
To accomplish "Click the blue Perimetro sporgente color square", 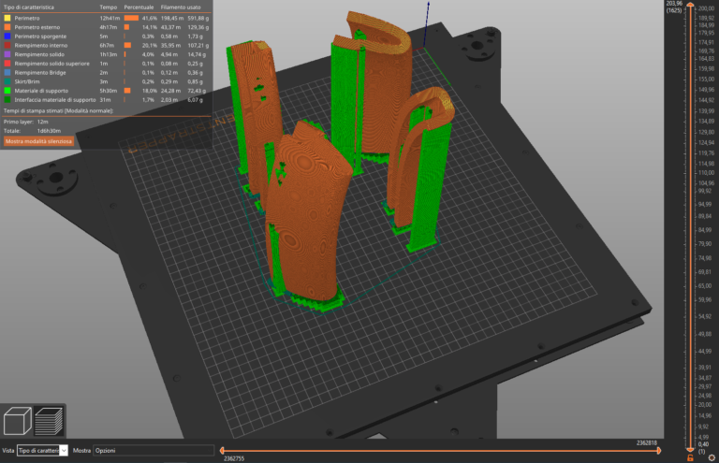I will [7, 36].
